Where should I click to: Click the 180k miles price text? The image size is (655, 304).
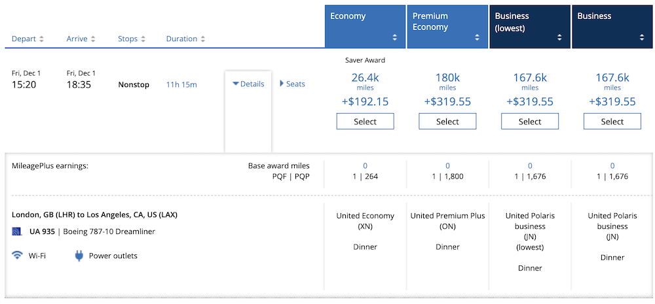(x=447, y=81)
